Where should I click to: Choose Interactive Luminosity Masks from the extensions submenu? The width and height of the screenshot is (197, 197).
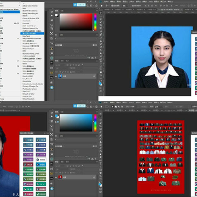(x=33, y=84)
